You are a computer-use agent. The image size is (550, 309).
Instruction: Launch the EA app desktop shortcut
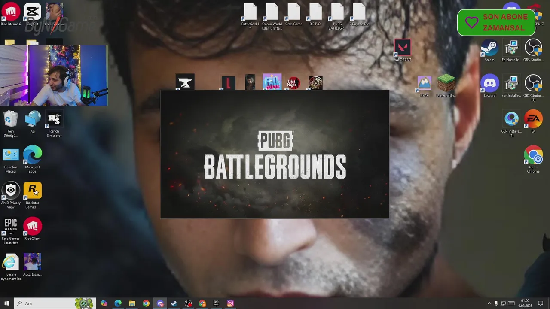tap(533, 122)
